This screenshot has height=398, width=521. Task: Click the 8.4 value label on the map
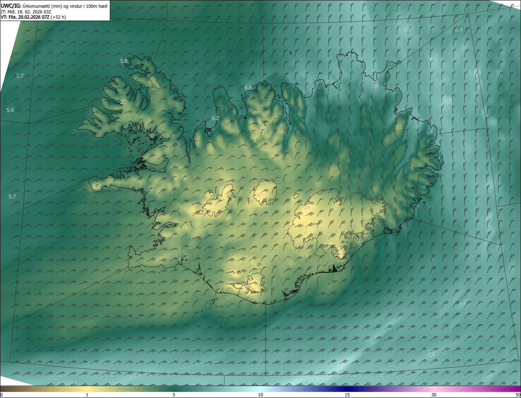coord(477,73)
